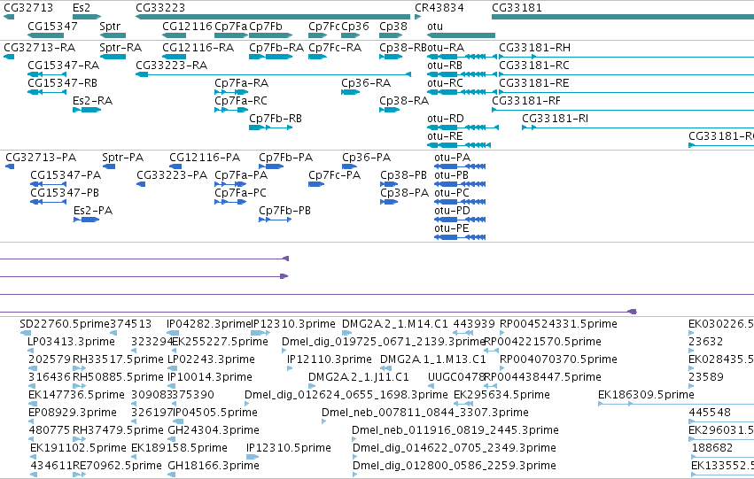Click transcript otu-RE label
Viewport: 754px width, 479px height.
click(445, 136)
